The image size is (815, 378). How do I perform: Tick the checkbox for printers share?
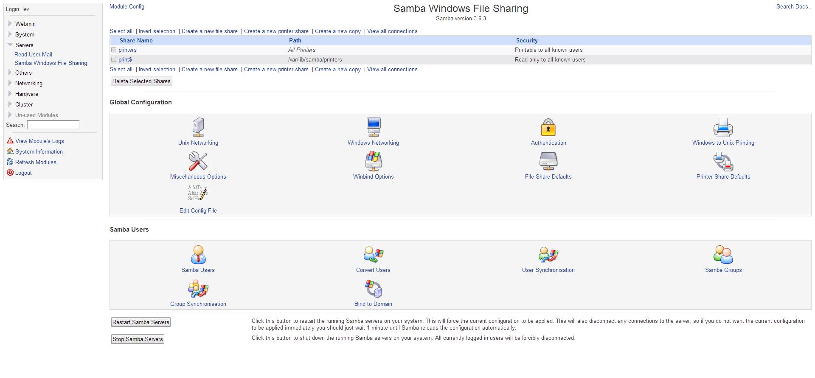(114, 50)
